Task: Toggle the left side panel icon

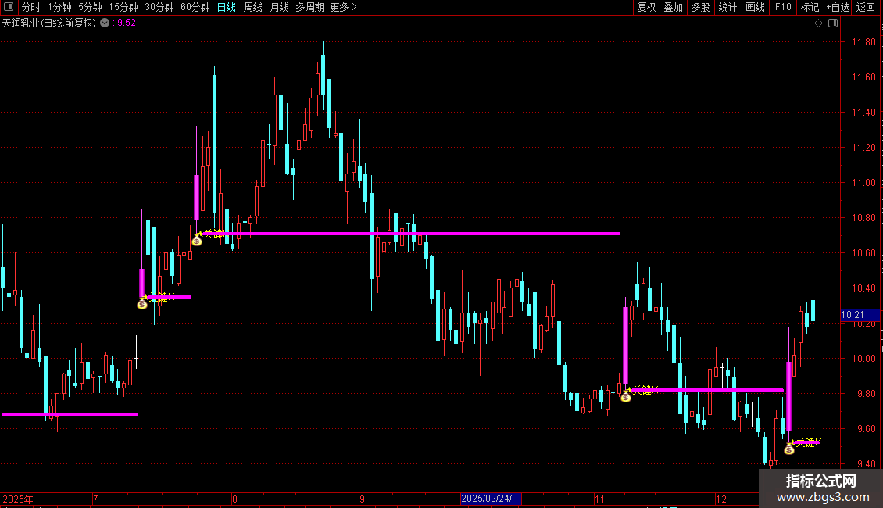Action: [x=9, y=7]
